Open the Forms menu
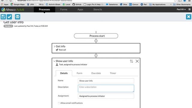 (64, 9)
